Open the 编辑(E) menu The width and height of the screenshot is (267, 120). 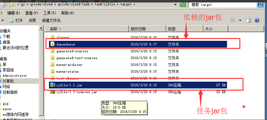pos(14,13)
